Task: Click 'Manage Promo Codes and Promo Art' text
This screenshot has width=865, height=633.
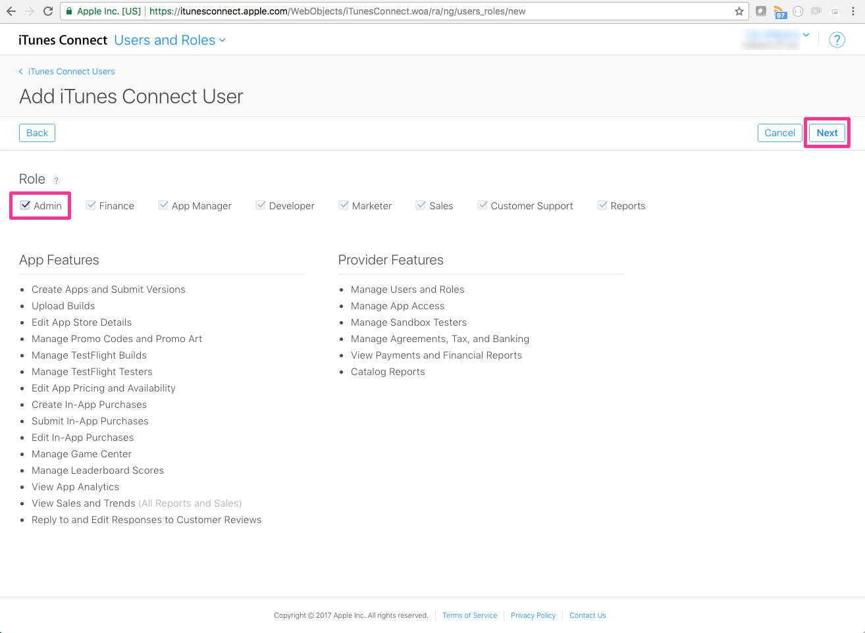Action: 117,339
